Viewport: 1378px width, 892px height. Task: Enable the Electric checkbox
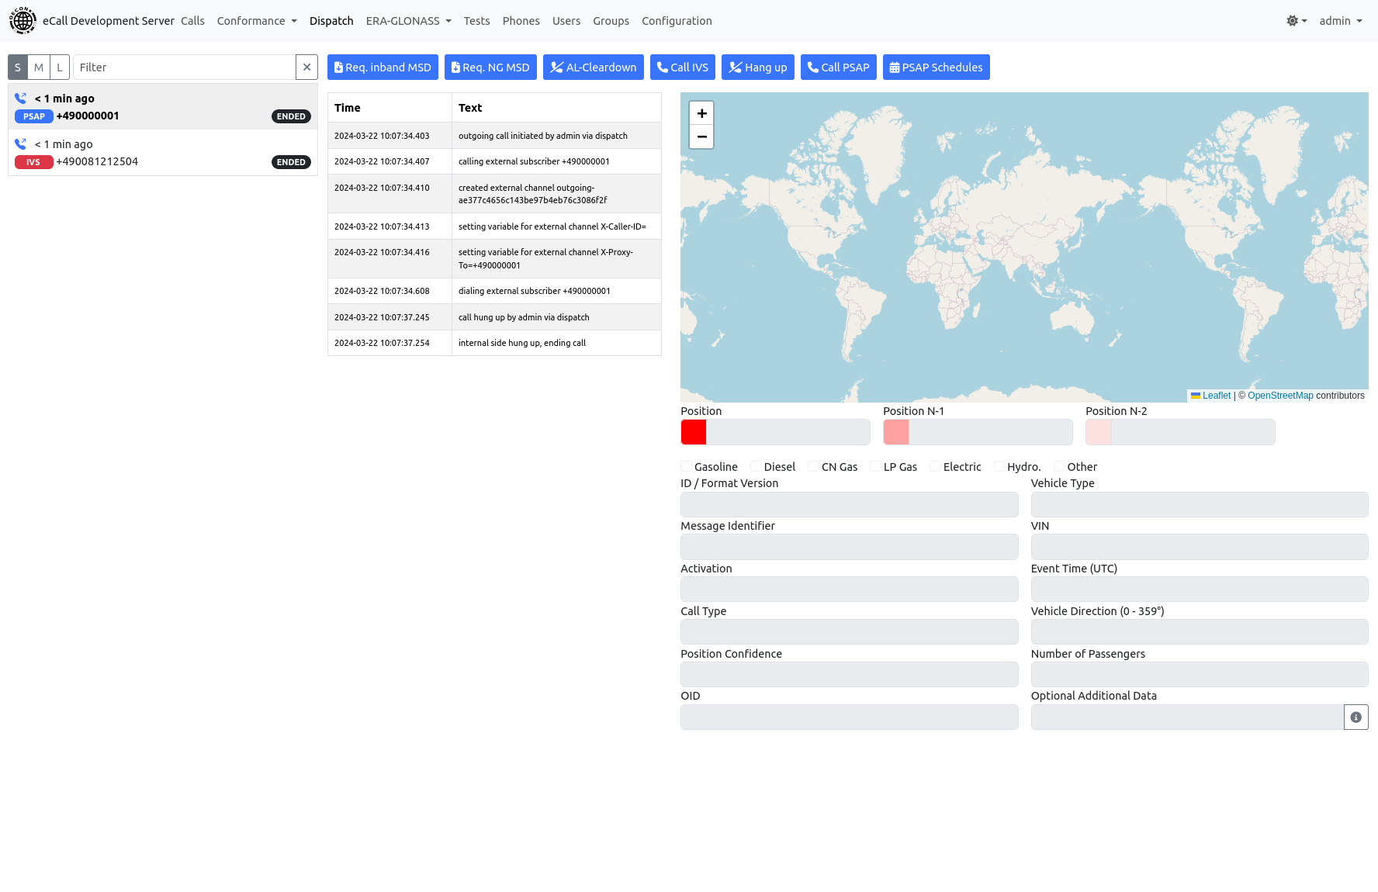pyautogui.click(x=935, y=466)
